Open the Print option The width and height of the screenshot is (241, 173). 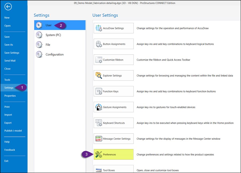click(x=7, y=107)
